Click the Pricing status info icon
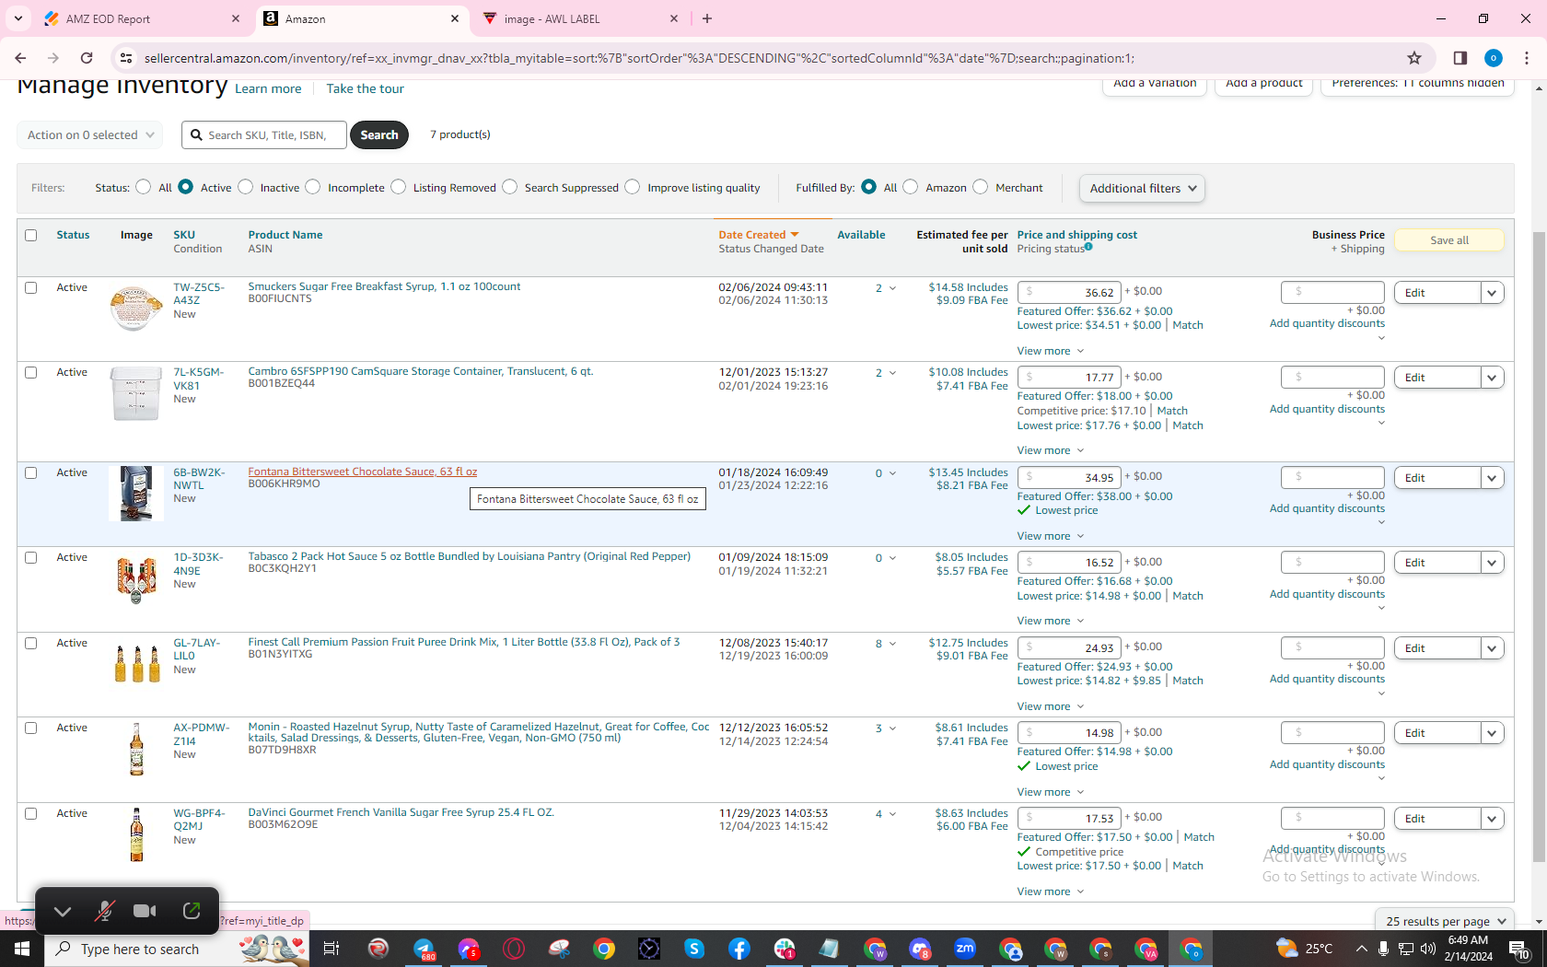The height and width of the screenshot is (967, 1547). (1088, 247)
